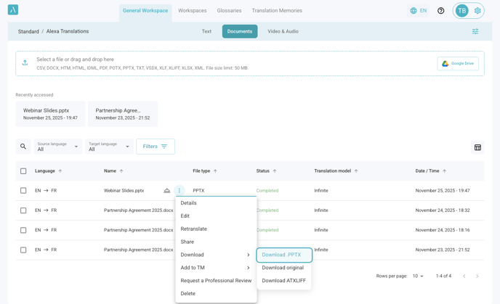
Task: Click the Alexa Translations logo icon
Action: (x=13, y=10)
